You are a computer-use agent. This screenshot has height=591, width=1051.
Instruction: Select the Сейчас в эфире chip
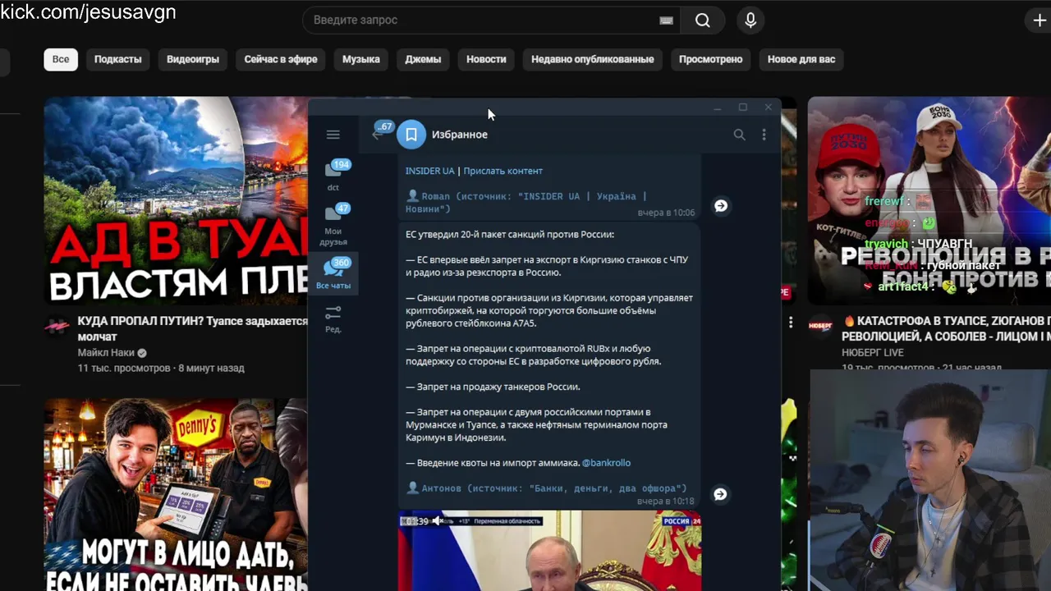tap(281, 59)
